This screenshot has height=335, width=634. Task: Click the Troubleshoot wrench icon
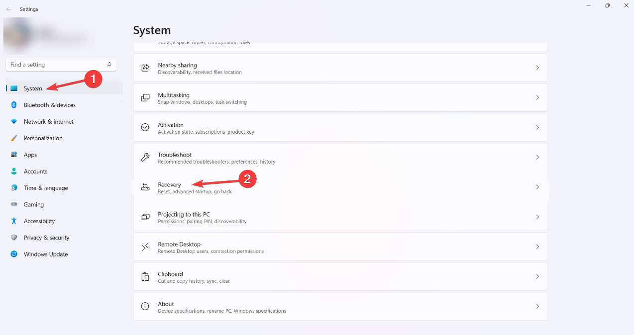pyautogui.click(x=145, y=158)
